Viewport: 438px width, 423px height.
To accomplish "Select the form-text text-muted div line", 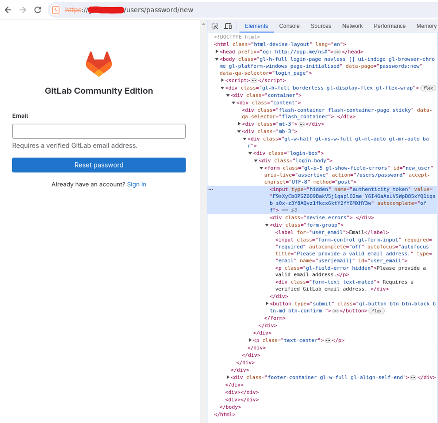I will point(344,285).
